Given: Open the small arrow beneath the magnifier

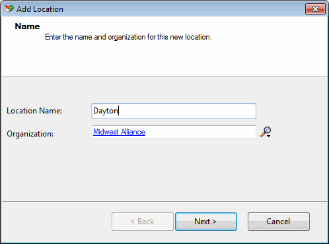Looking at the screenshot, I should click(268, 137).
